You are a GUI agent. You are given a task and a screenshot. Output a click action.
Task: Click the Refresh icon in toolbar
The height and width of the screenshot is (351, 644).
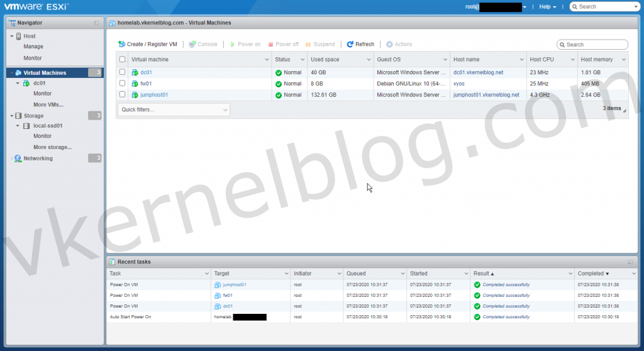pyautogui.click(x=350, y=45)
